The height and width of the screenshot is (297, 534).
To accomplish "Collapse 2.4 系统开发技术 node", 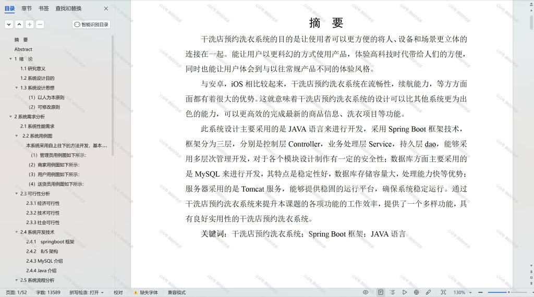I will 16,232.
